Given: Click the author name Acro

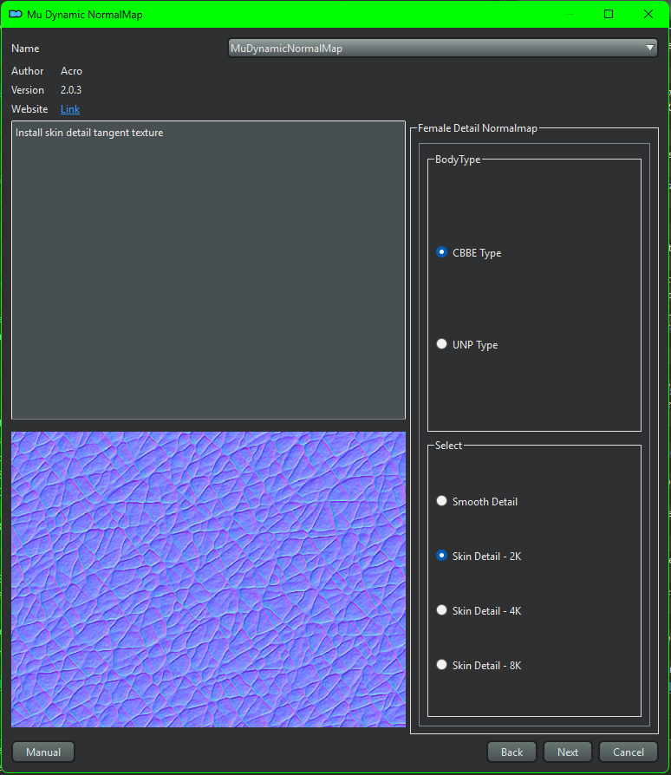Looking at the screenshot, I should point(72,71).
